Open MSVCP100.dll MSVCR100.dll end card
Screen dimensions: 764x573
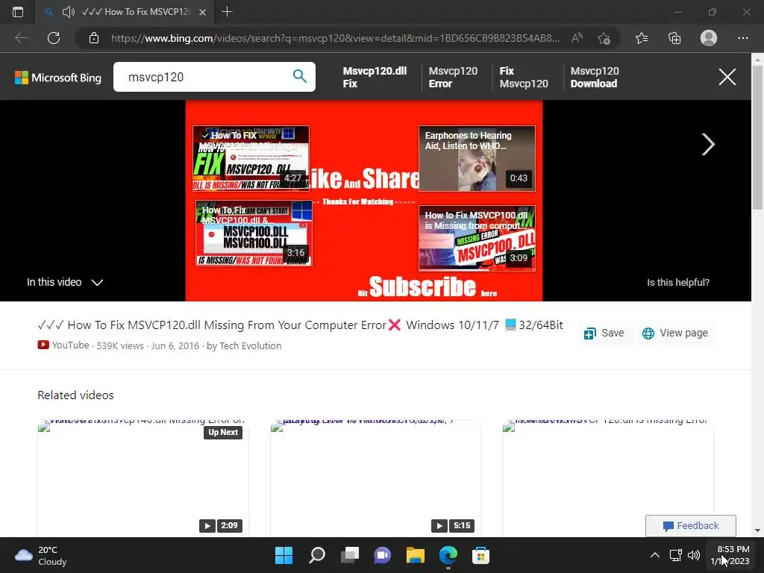click(x=254, y=233)
